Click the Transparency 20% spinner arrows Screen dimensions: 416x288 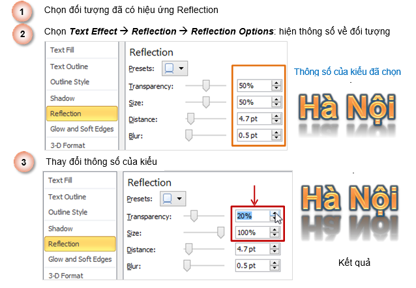(x=276, y=216)
